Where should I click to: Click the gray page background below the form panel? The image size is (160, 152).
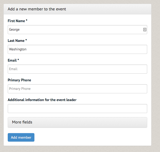78,149
